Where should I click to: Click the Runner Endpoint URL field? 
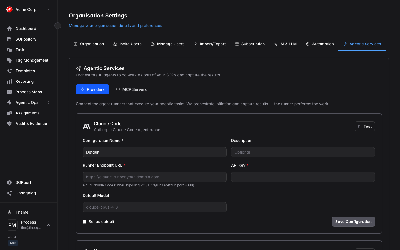[x=155, y=177]
